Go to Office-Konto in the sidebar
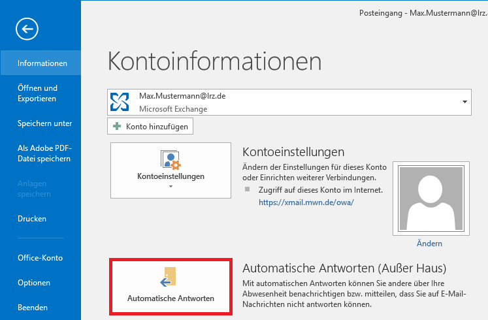The image size is (488, 320). pyautogui.click(x=40, y=258)
